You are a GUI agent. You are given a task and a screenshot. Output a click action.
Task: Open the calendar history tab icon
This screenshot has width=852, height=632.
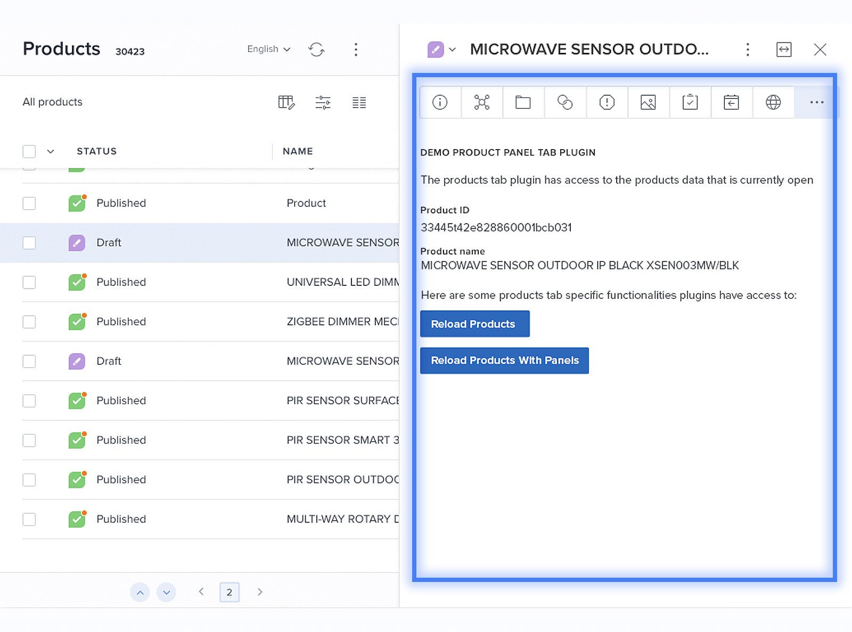point(731,102)
